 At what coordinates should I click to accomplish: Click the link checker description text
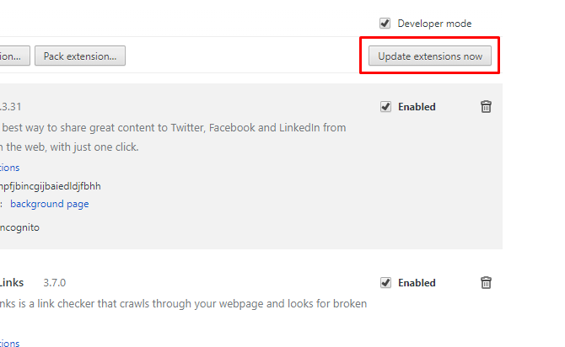pos(183,303)
